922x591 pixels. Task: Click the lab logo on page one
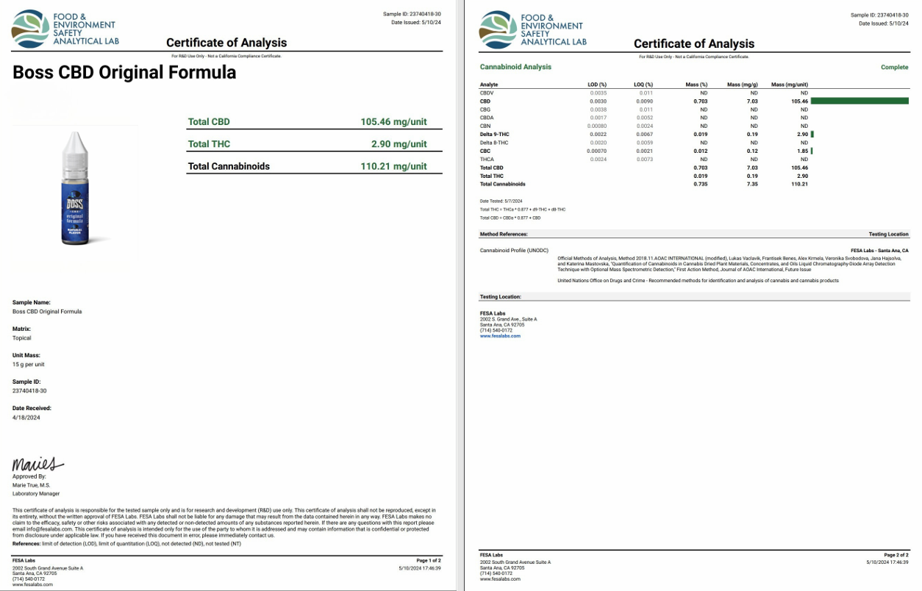click(x=65, y=29)
